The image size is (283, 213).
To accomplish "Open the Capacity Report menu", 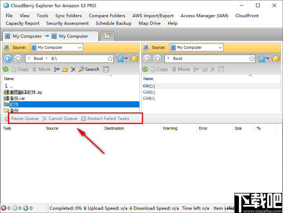I will click(x=23, y=23).
